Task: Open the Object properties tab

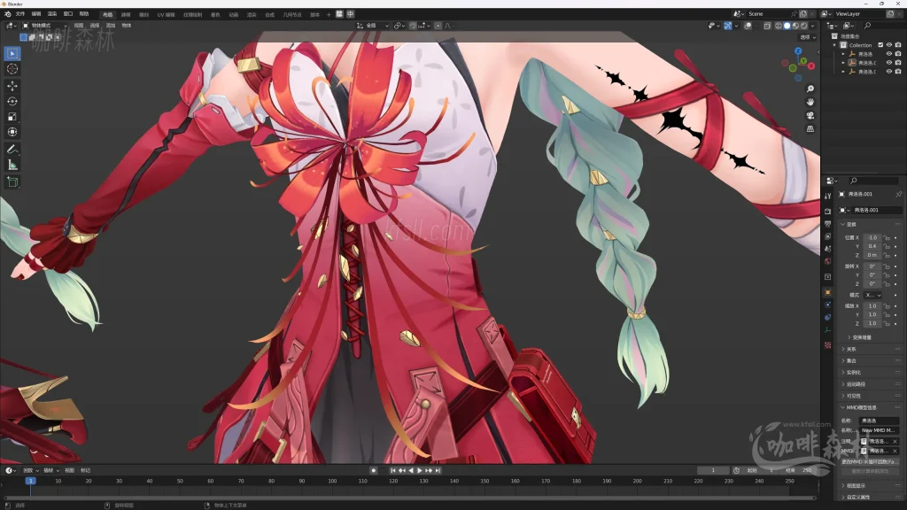Action: 828,292
